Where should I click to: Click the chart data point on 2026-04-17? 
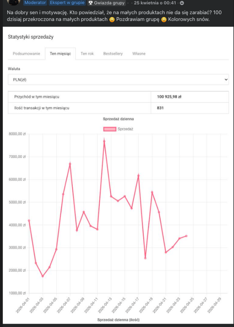(139, 175)
